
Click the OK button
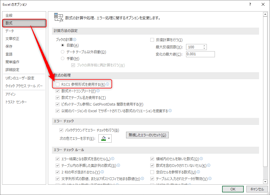coord(233,189)
